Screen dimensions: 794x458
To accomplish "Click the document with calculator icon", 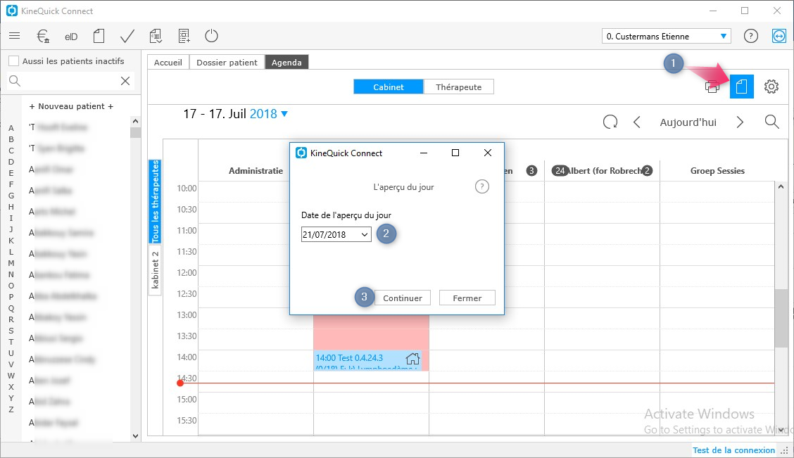I will tap(156, 36).
